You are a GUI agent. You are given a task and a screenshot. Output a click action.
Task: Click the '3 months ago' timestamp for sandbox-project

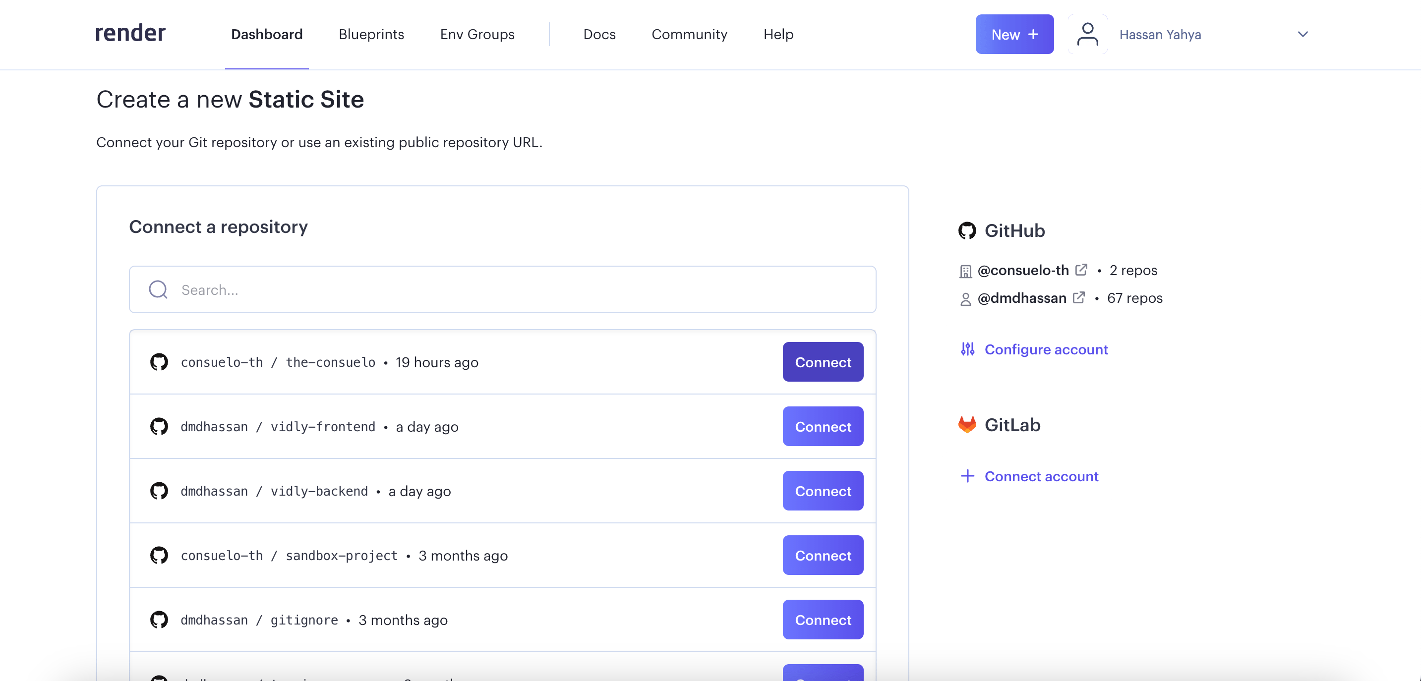463,556
